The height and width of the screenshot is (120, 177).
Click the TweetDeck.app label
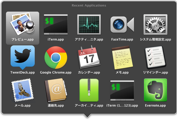click(x=23, y=73)
